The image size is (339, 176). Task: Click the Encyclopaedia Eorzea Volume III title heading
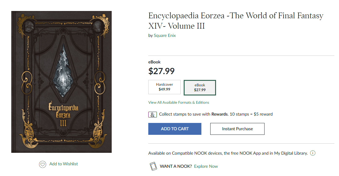pyautogui.click(x=236, y=21)
